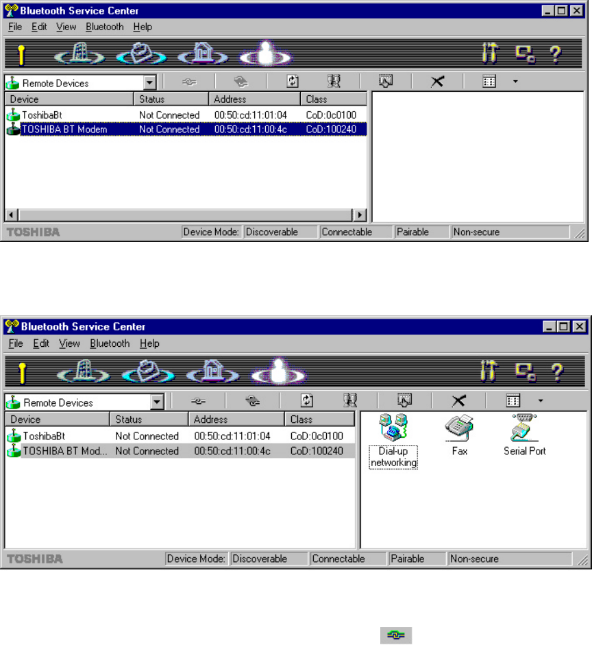
Task: Click the yellow pin icon in lower window banner
Action: click(22, 373)
